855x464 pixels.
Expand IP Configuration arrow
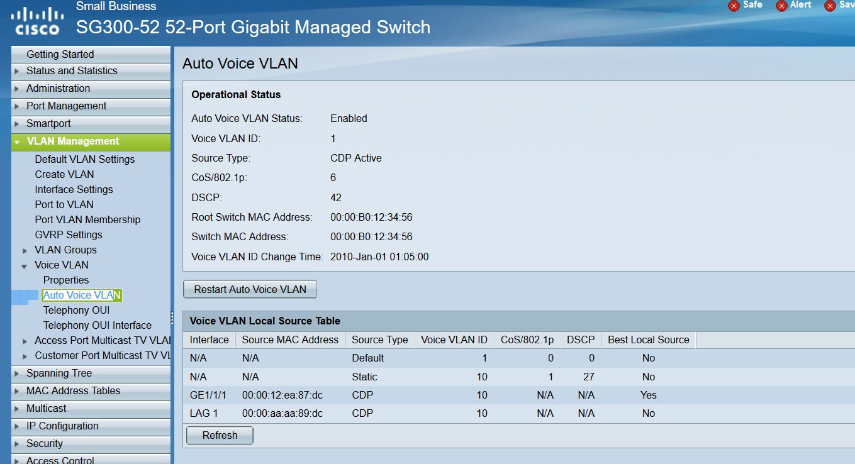click(17, 426)
